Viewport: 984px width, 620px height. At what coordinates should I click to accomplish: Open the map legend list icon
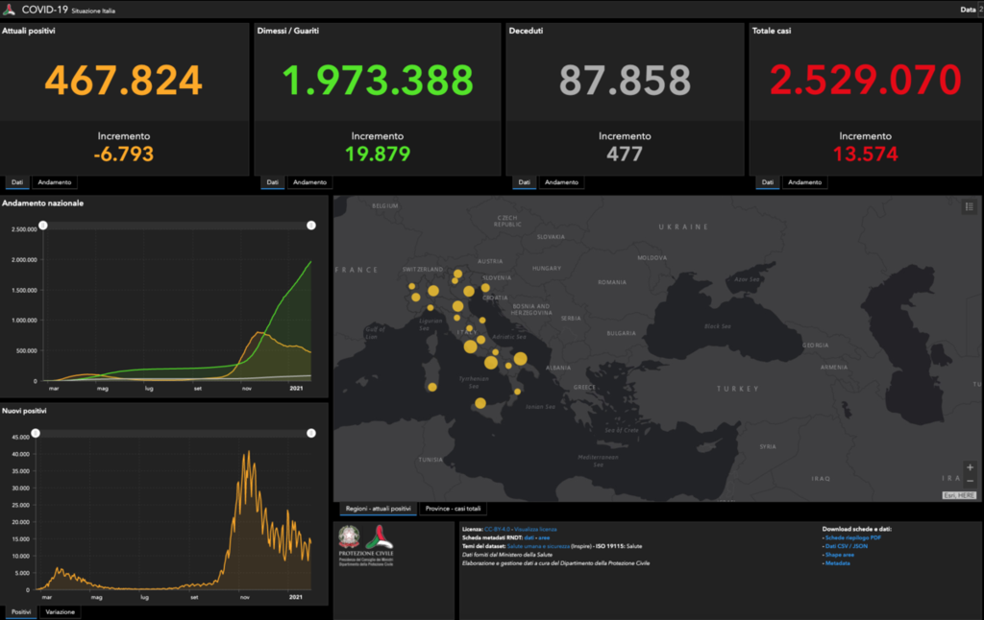click(x=969, y=206)
